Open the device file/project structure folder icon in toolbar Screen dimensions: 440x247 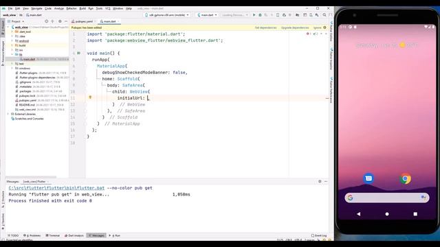click(x=298, y=15)
